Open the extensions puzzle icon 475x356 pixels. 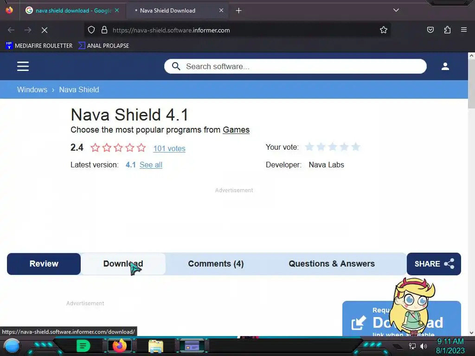pyautogui.click(x=447, y=30)
